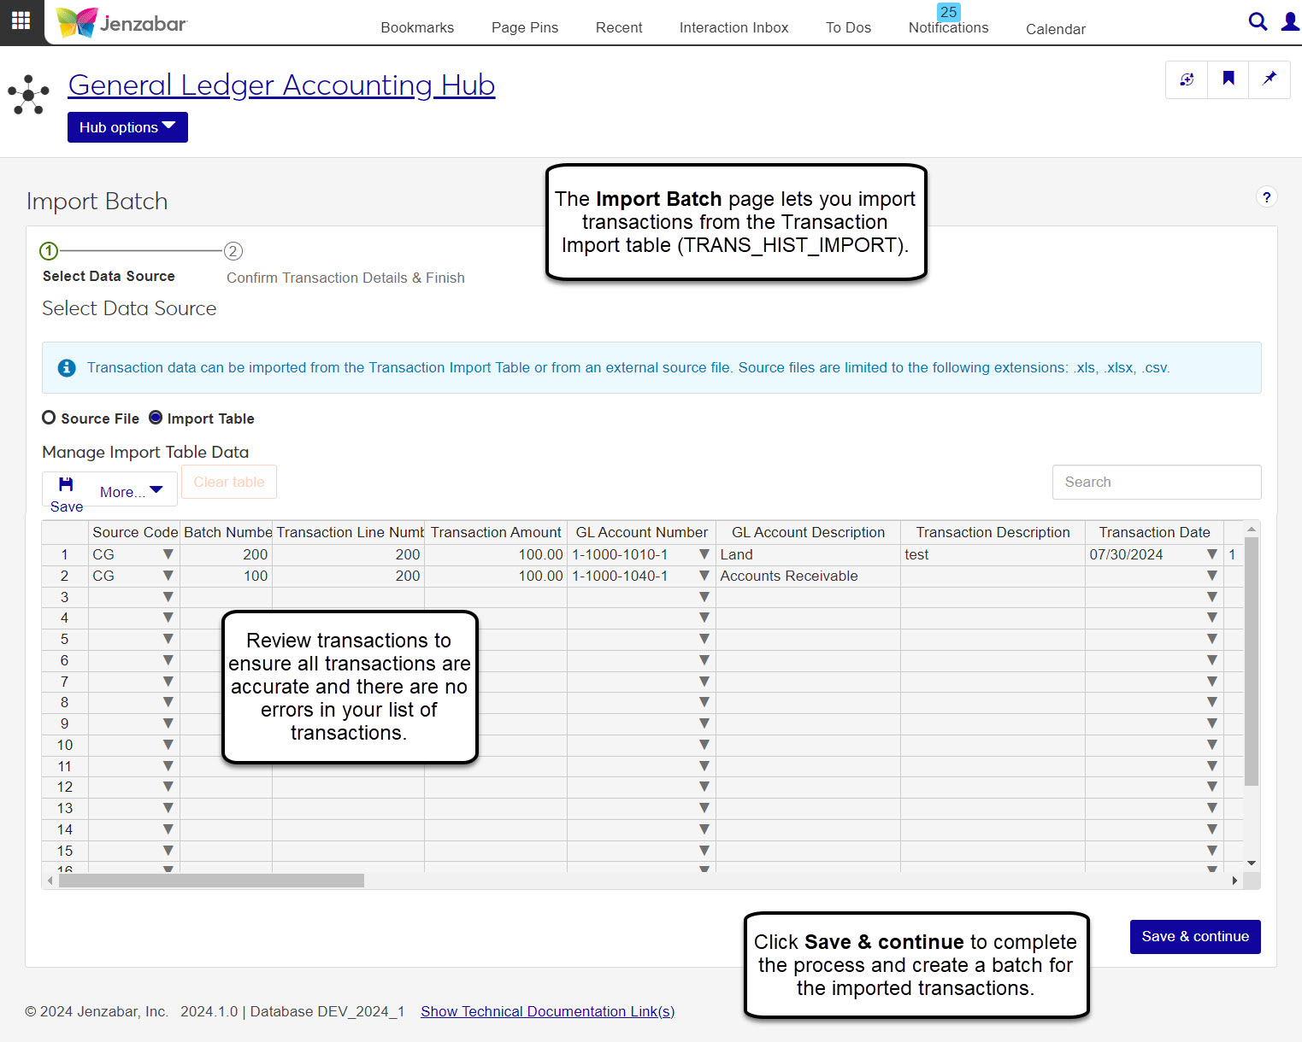1302x1042 pixels.
Task: Click the search magnifier icon
Action: tap(1257, 21)
